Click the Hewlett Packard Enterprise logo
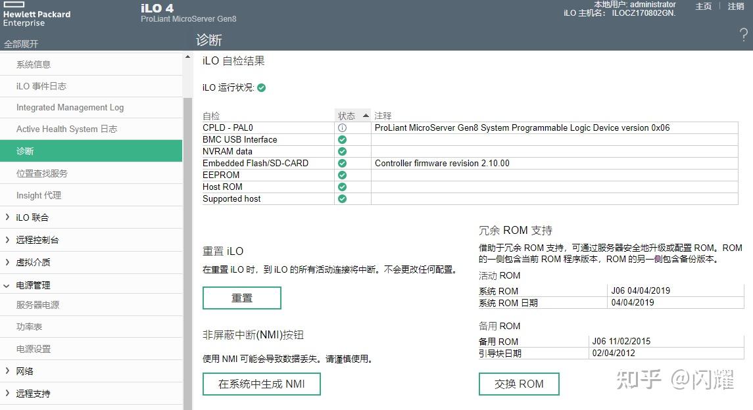753x410 pixels. pos(36,13)
